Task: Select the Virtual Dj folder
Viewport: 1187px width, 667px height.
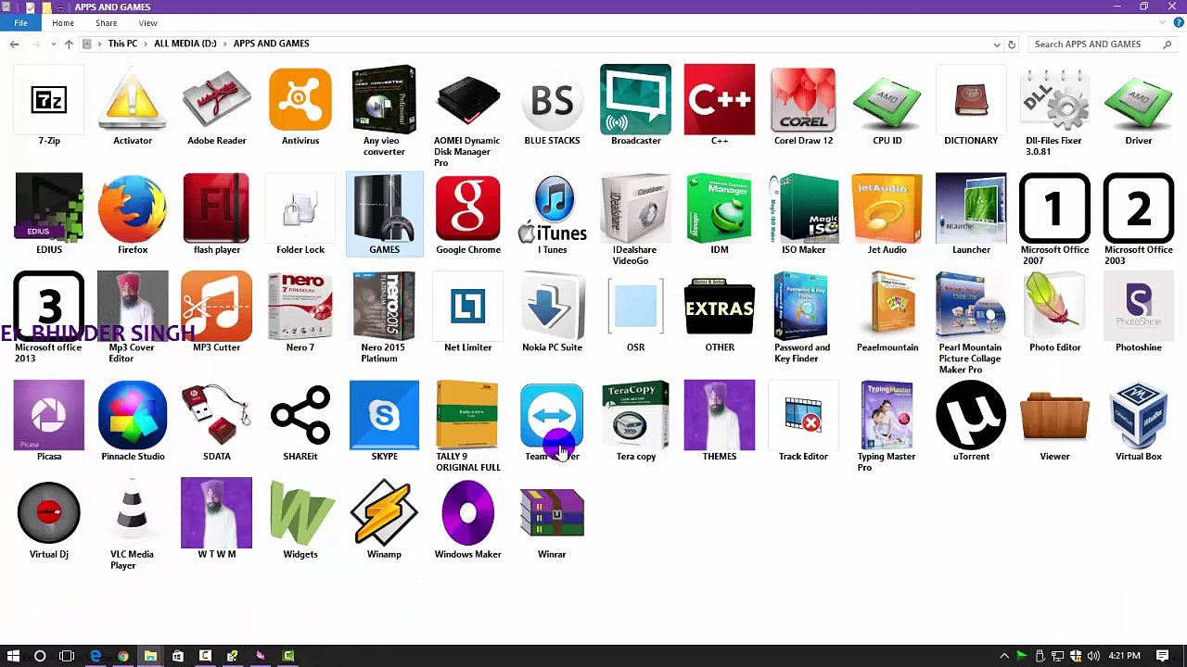Action: 49,520
